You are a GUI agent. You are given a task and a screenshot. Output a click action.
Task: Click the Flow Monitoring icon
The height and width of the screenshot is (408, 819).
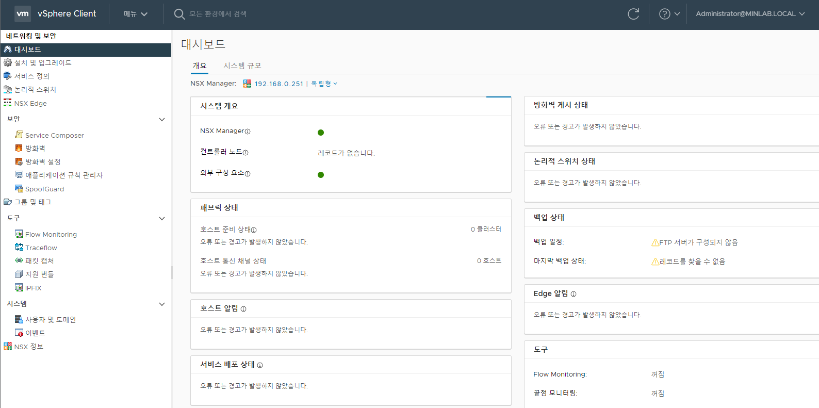coord(19,234)
